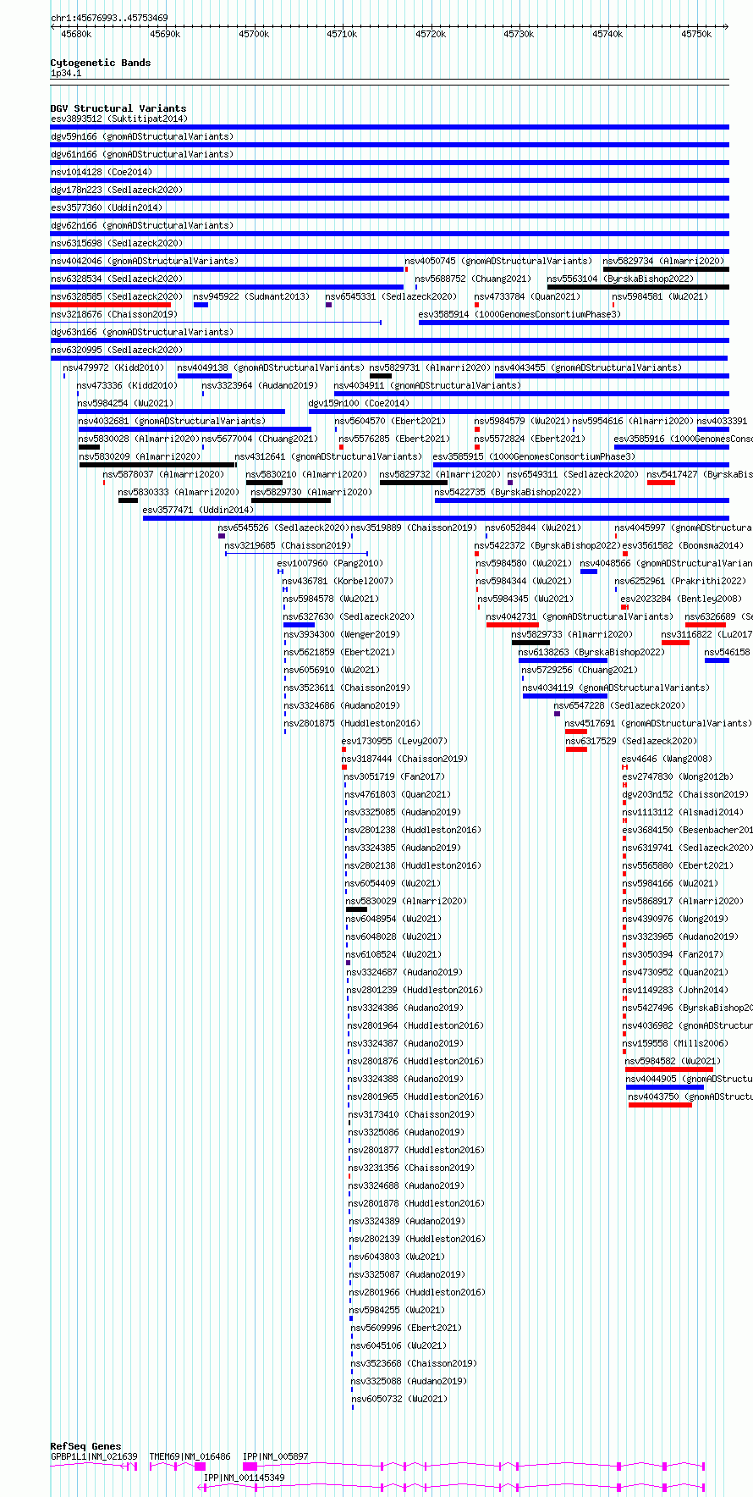Click the black bar under nsv5829731 (Almarri2020)
This screenshot has width=753, height=1497.
pyautogui.click(x=381, y=376)
